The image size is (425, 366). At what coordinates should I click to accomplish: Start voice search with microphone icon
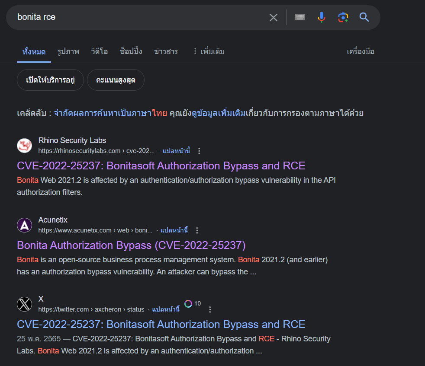pos(321,17)
